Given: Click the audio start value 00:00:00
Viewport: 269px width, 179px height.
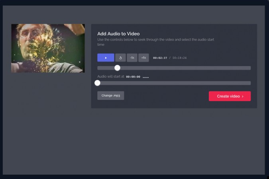Looking at the screenshot, I should (133, 77).
